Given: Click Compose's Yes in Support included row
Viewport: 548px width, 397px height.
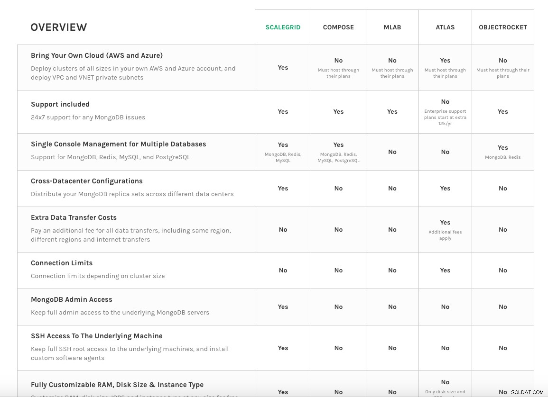Looking at the screenshot, I should 338,112.
